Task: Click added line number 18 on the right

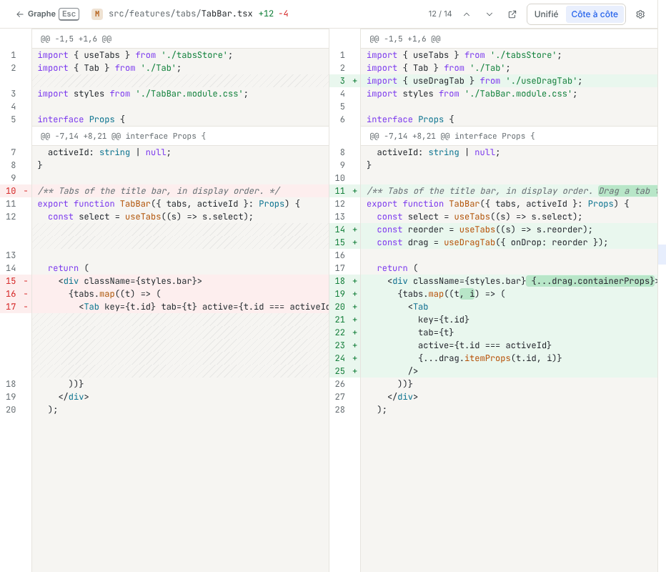Action: coord(340,281)
